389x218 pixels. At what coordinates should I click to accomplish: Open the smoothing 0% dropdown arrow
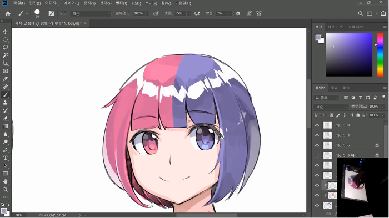230,14
